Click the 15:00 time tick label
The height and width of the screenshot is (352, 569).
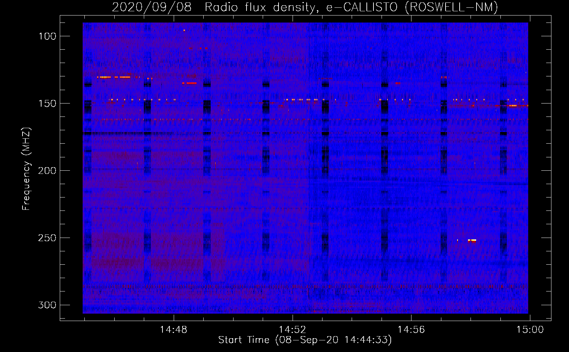pos(530,330)
